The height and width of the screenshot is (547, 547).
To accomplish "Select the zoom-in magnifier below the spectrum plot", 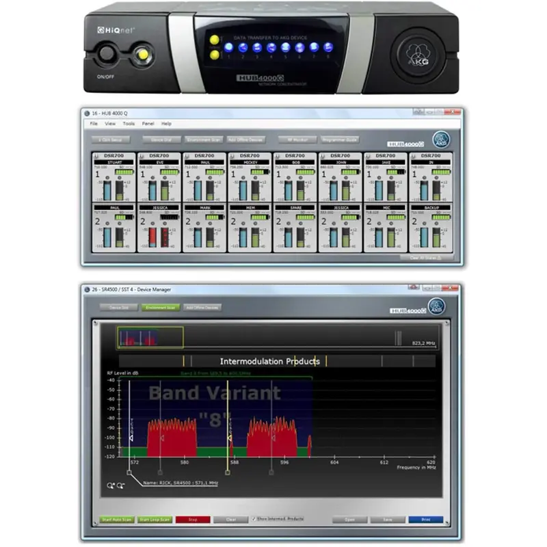I will coord(109,484).
